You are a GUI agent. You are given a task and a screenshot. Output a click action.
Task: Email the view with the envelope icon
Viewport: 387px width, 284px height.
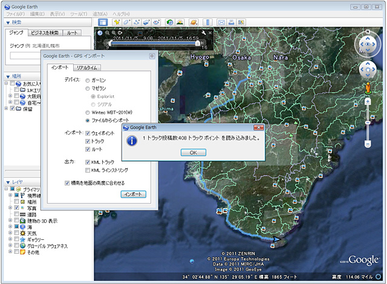point(221,22)
